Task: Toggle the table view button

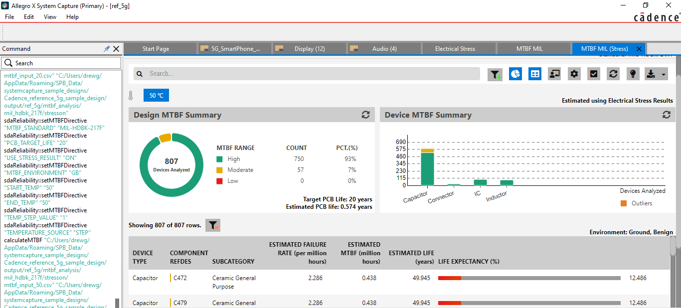Action: (535, 74)
